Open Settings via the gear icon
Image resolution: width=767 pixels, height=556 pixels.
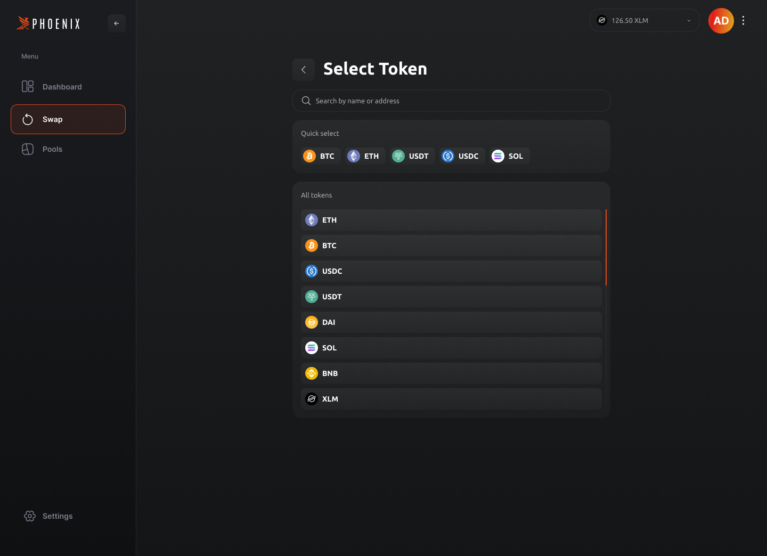tap(30, 516)
